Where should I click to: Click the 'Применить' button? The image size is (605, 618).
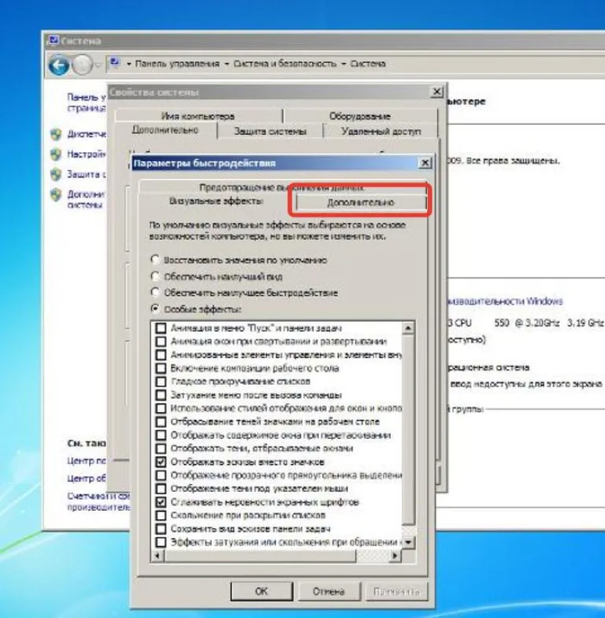coord(396,591)
